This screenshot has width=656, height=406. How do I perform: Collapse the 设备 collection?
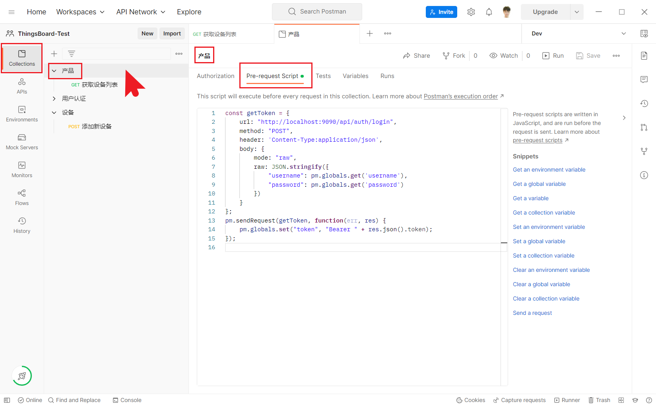click(x=54, y=113)
